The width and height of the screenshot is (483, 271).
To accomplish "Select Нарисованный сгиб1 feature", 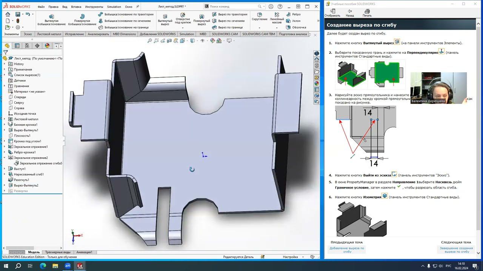I will (x=29, y=174).
